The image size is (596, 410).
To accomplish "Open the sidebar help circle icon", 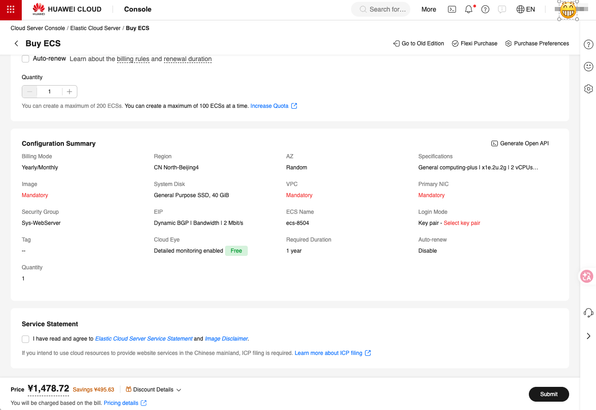I will [x=588, y=44].
